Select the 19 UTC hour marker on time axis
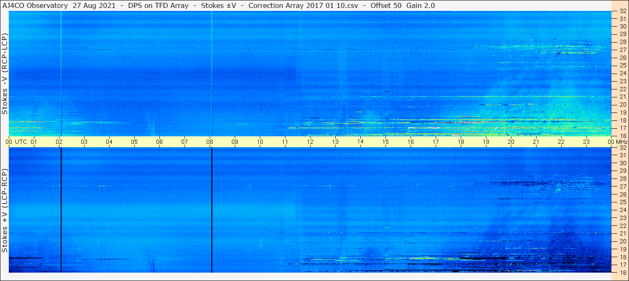 pos(486,142)
